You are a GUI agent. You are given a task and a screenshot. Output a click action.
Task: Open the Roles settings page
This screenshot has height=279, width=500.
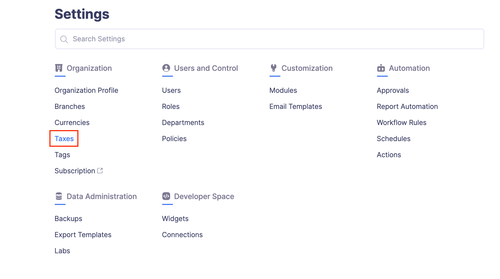tap(171, 107)
